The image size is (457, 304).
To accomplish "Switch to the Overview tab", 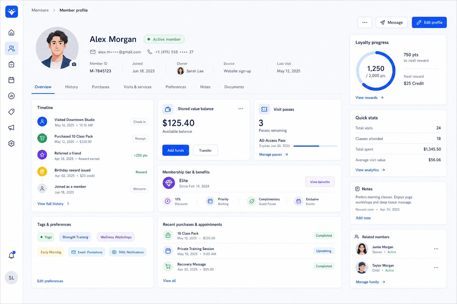I will 43,87.
